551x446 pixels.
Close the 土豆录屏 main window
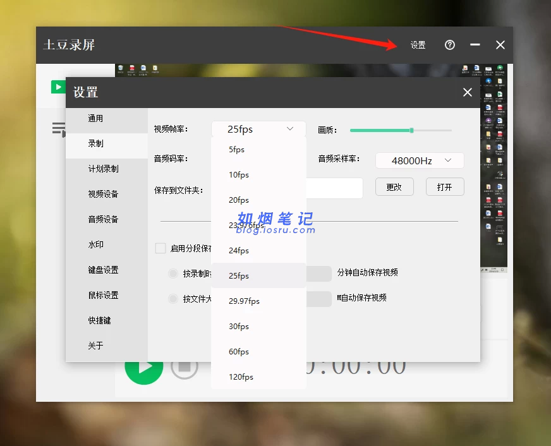(500, 45)
